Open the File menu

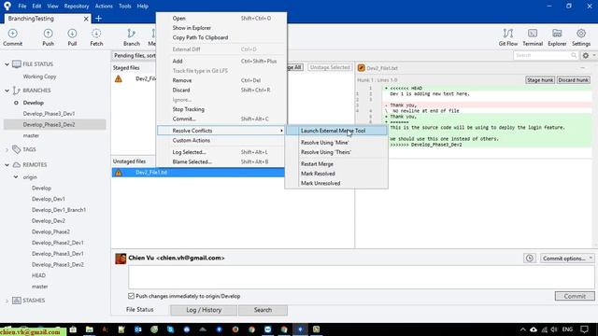coord(22,7)
